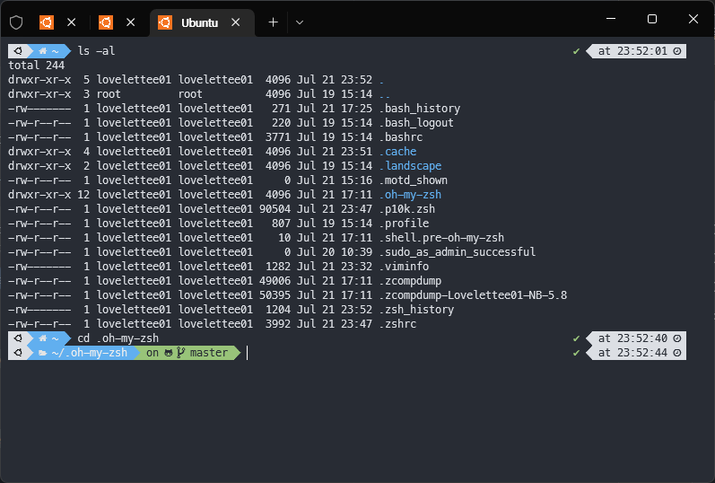
Task: Click the blue .cache directory name
Action: click(397, 152)
